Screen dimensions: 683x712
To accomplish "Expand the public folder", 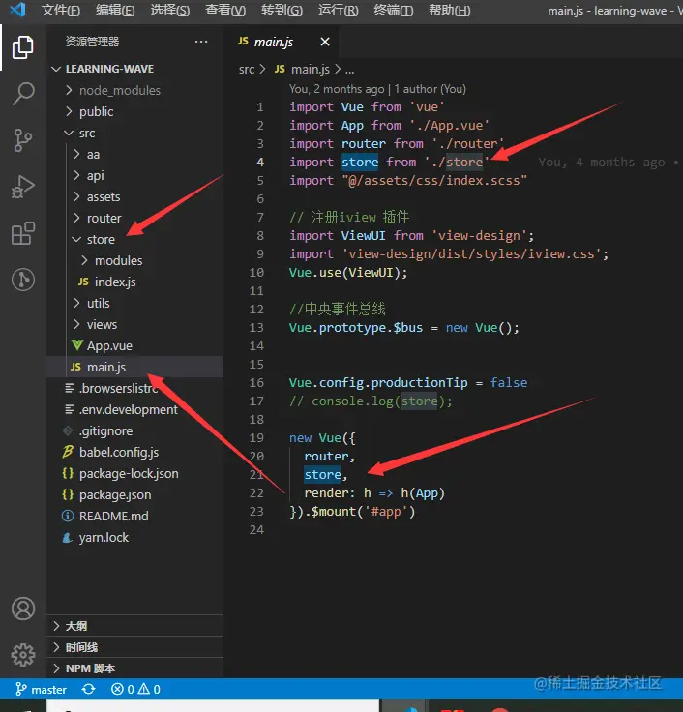I will (134, 111).
